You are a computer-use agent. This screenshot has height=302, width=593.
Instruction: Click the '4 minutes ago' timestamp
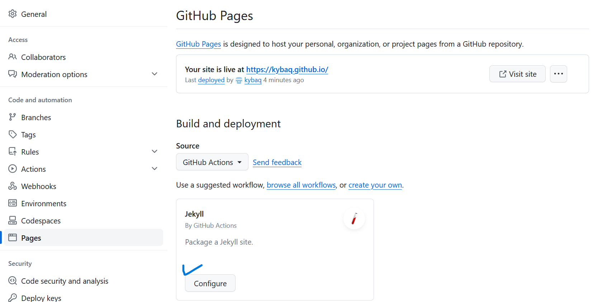(284, 80)
